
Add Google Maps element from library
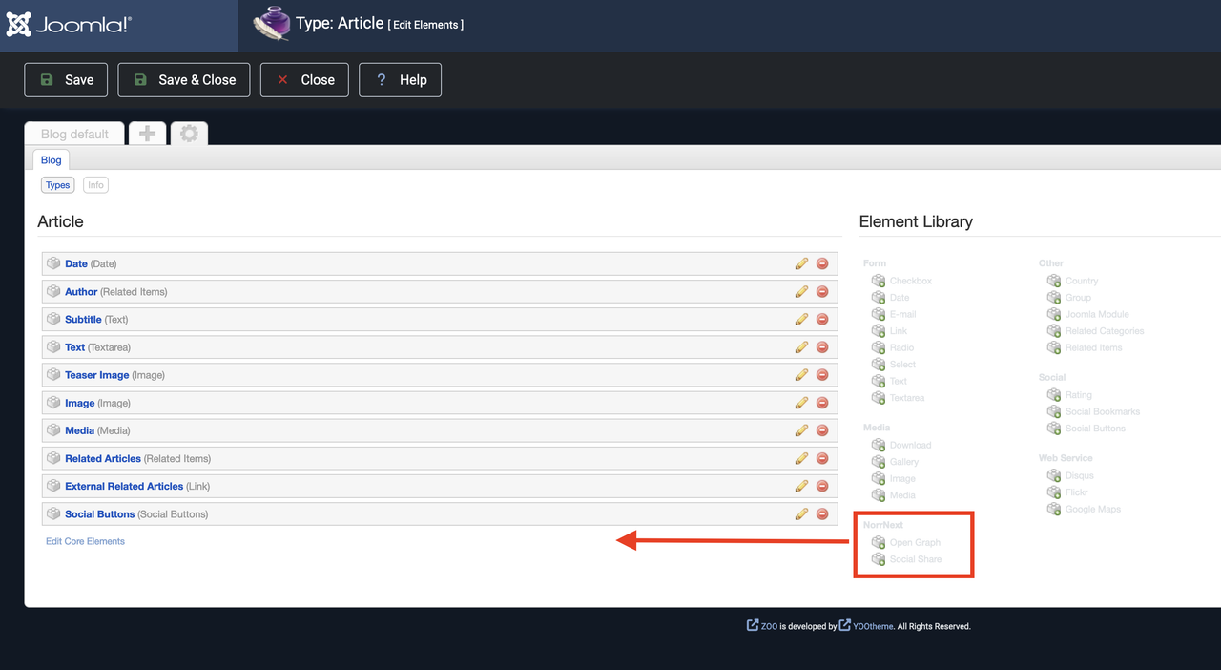click(x=1084, y=509)
